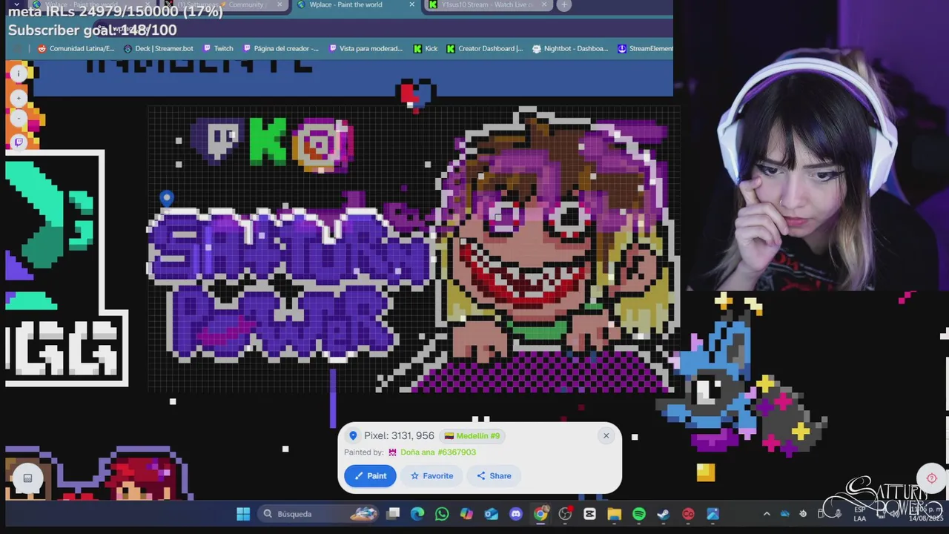Switch to Chrome on the taskbar

[540, 513]
